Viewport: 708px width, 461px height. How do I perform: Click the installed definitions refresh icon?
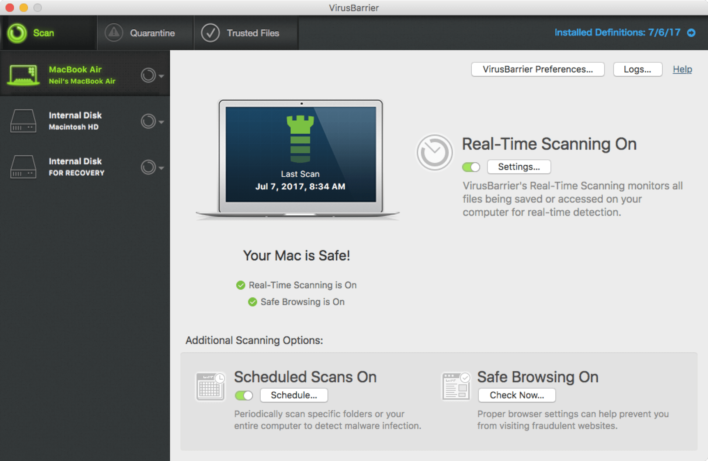coord(698,33)
